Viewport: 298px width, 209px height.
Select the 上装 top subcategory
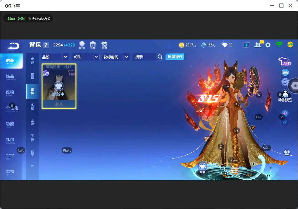pos(32,122)
